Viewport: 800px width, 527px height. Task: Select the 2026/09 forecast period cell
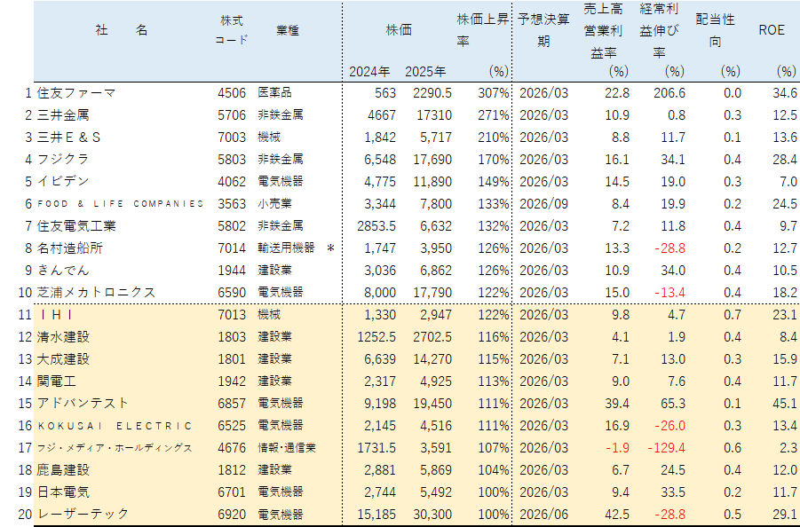point(543,204)
